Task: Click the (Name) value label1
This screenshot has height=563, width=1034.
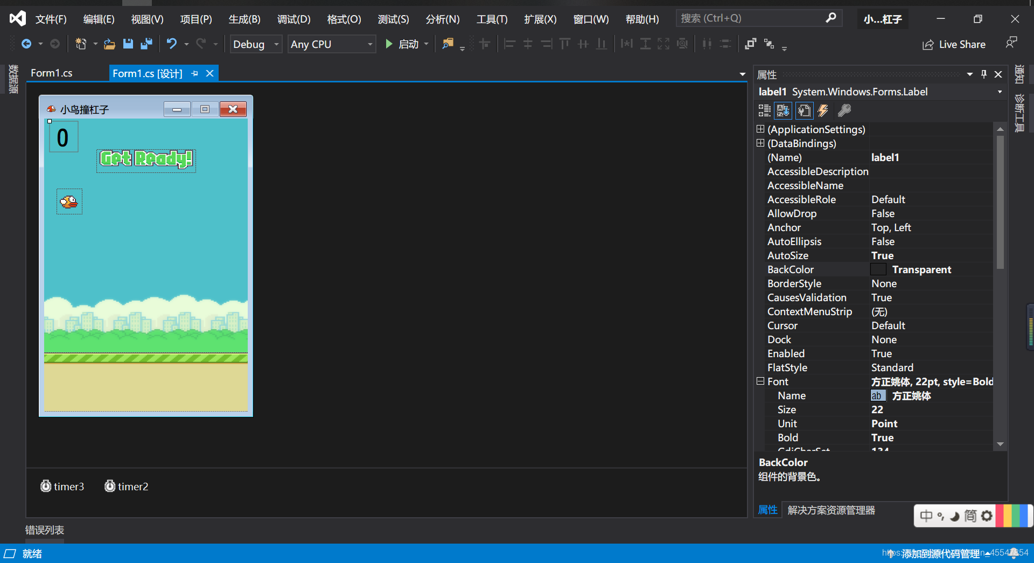Action: 885,157
